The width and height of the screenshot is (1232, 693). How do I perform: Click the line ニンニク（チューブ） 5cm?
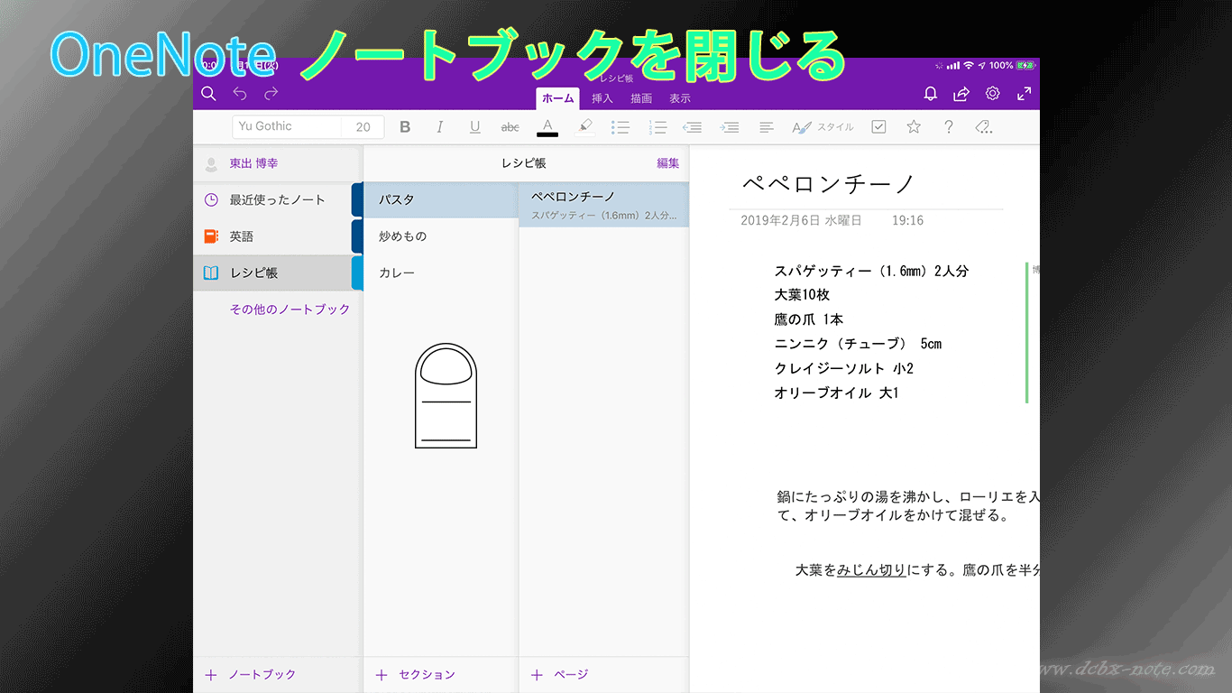[858, 344]
